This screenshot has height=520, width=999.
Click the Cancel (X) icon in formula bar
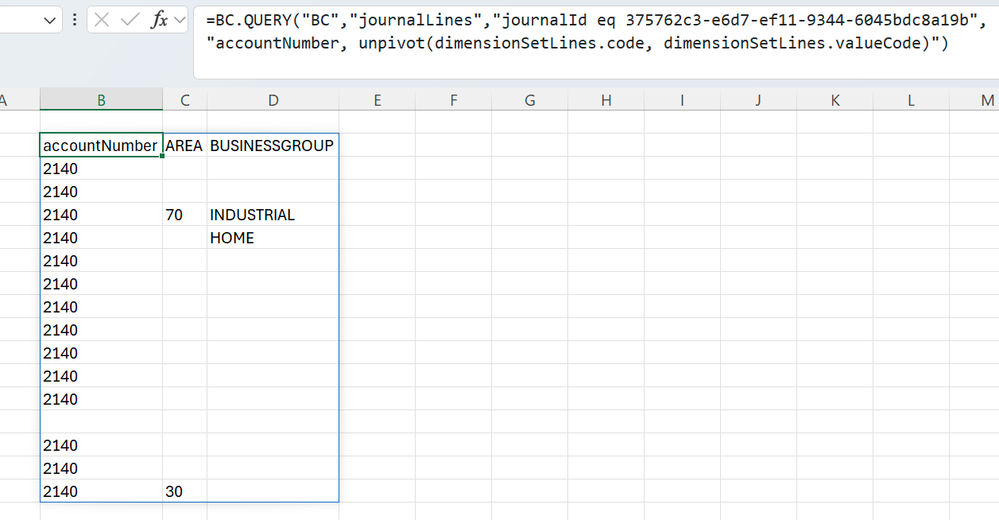[x=102, y=20]
